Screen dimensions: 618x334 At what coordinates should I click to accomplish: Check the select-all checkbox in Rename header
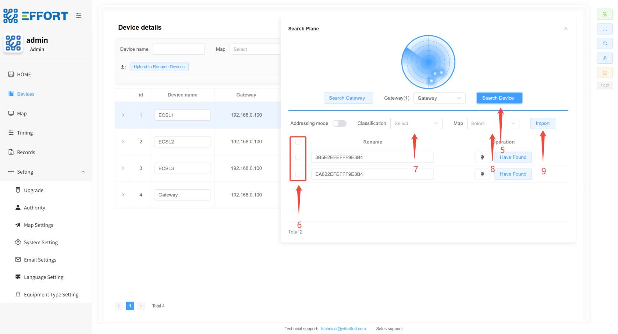(x=298, y=142)
